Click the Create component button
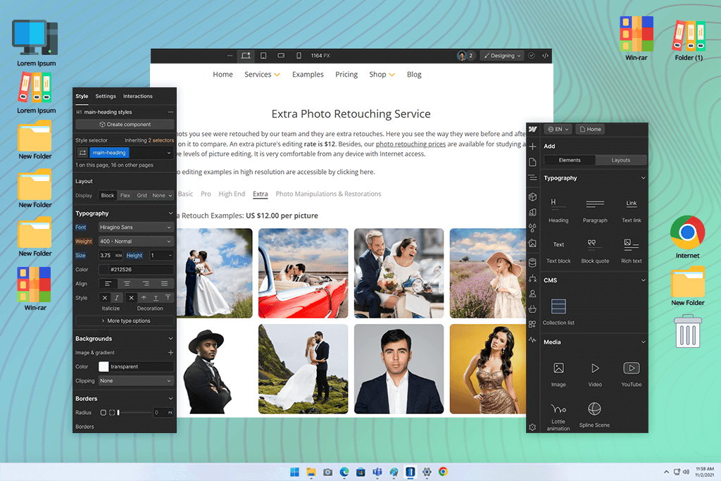 point(125,125)
